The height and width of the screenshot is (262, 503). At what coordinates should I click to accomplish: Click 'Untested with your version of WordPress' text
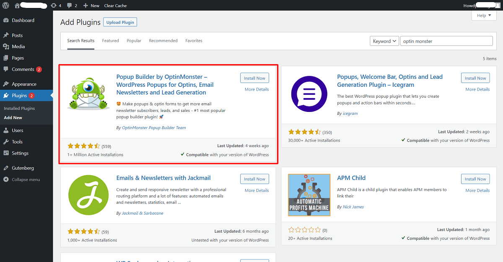pyautogui.click(x=230, y=240)
